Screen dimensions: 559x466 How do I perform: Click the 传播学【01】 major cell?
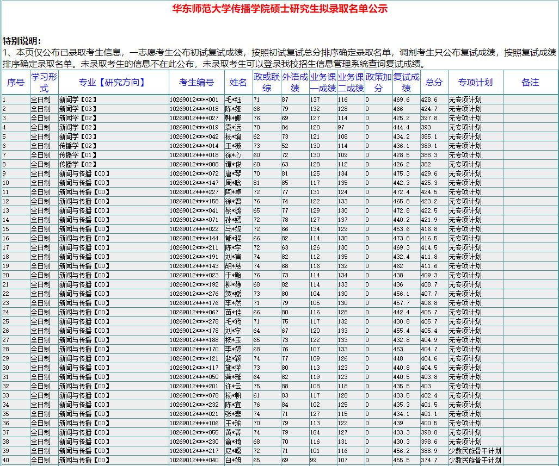77,155
